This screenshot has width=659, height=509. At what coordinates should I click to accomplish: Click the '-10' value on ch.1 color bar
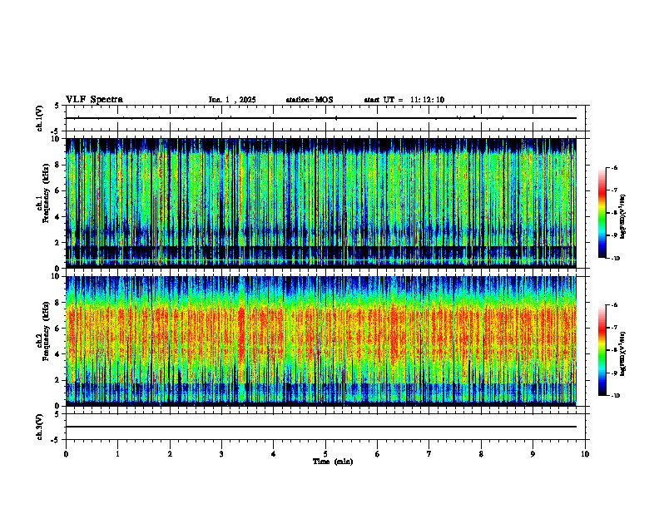[615, 259]
